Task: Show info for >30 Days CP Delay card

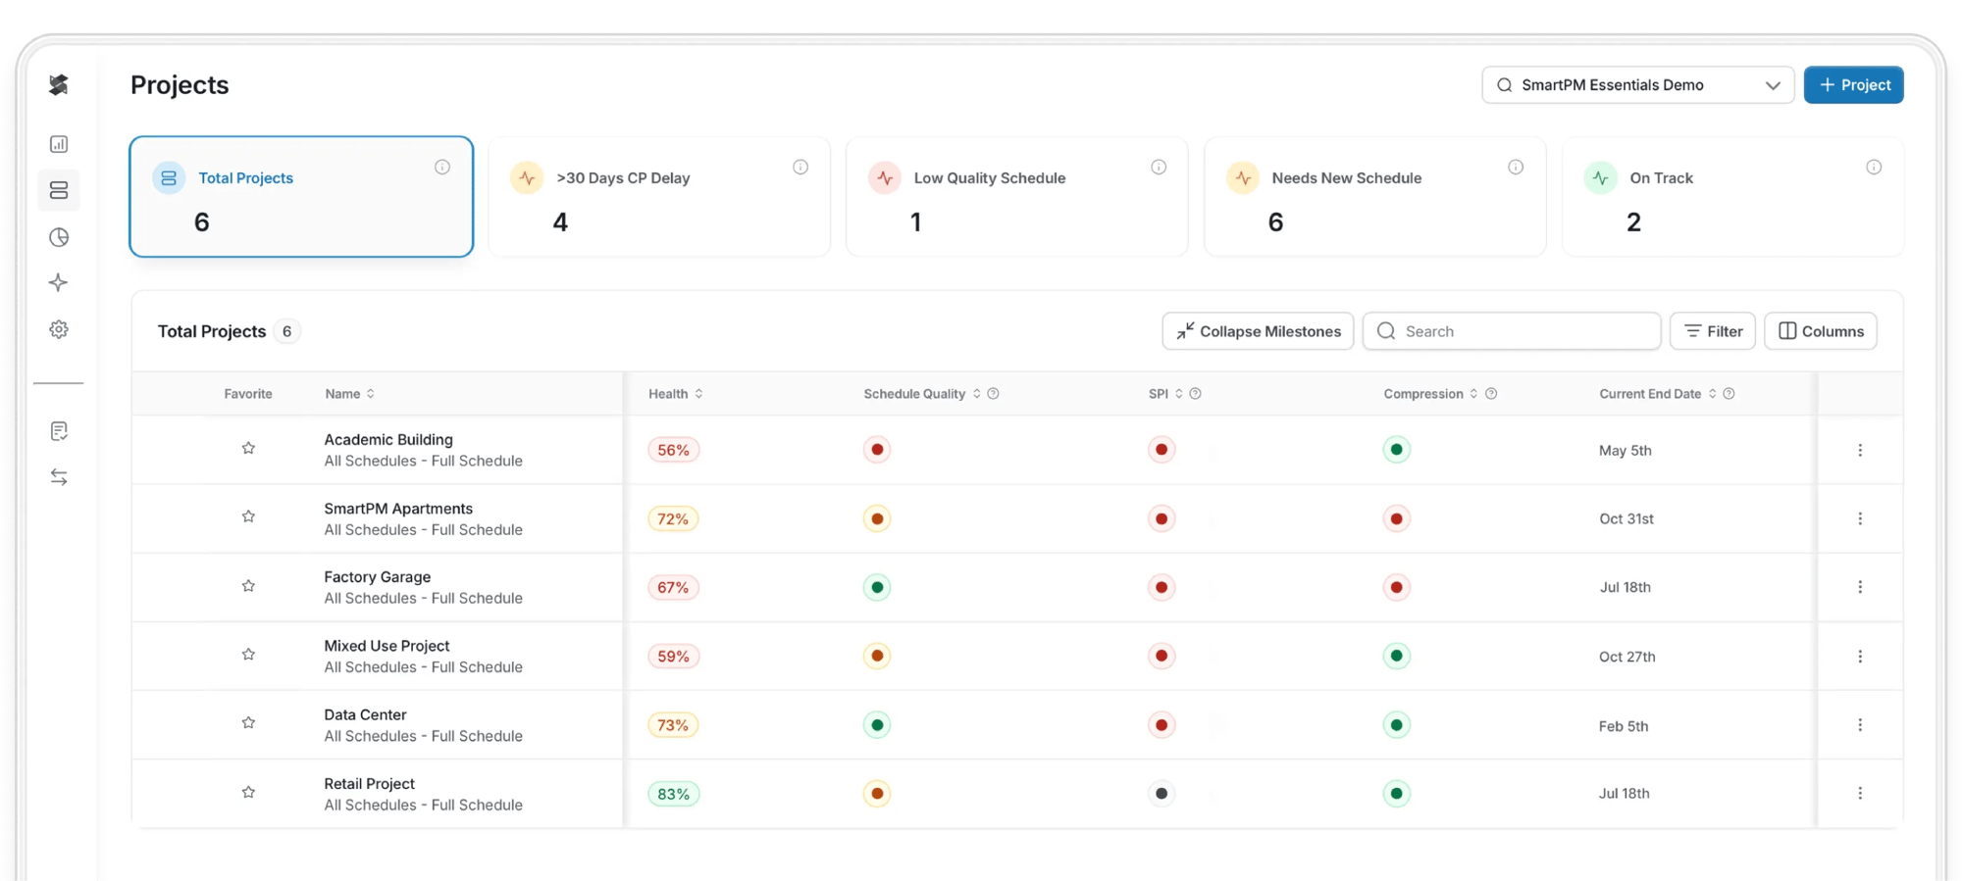Action: [800, 168]
